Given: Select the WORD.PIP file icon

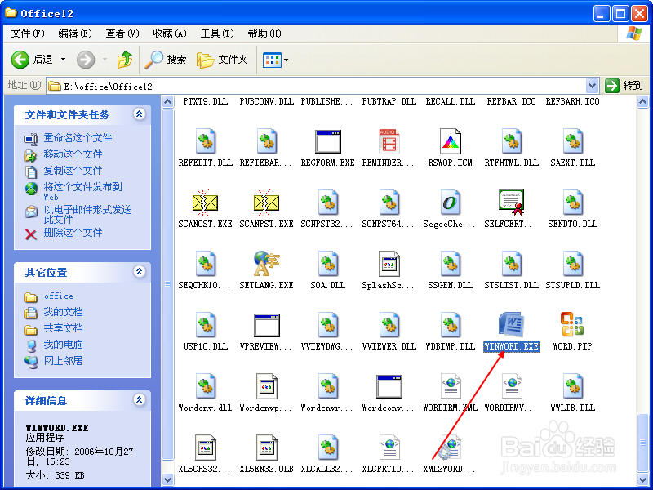Looking at the screenshot, I should tap(572, 324).
